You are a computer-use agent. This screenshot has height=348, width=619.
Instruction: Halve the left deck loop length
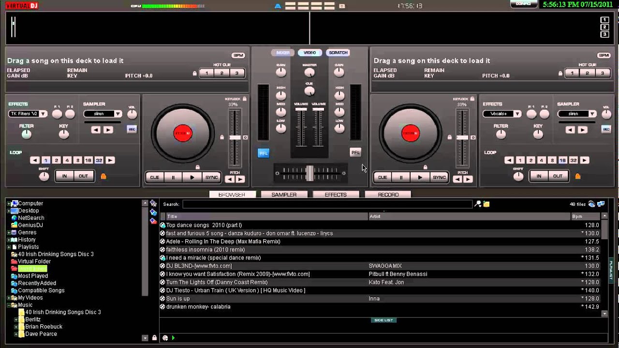35,160
